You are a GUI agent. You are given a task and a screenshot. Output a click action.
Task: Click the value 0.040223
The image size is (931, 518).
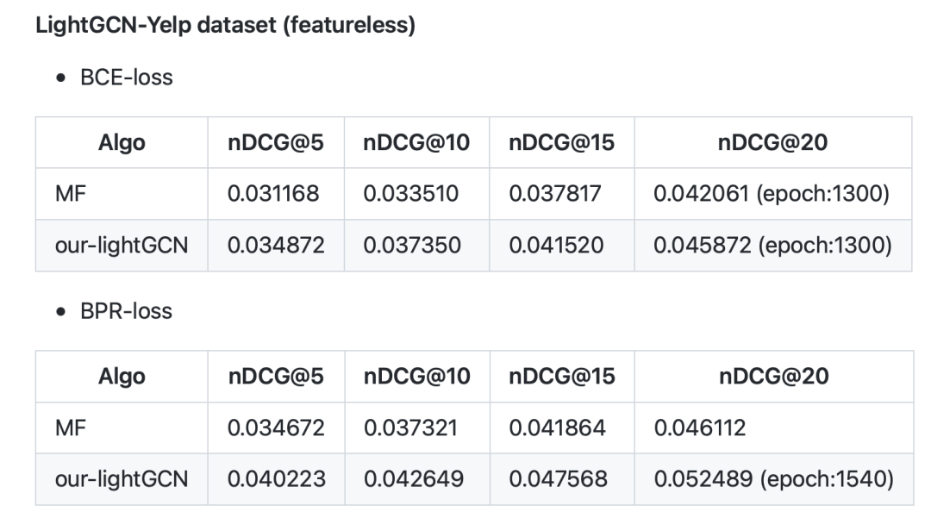tap(276, 479)
